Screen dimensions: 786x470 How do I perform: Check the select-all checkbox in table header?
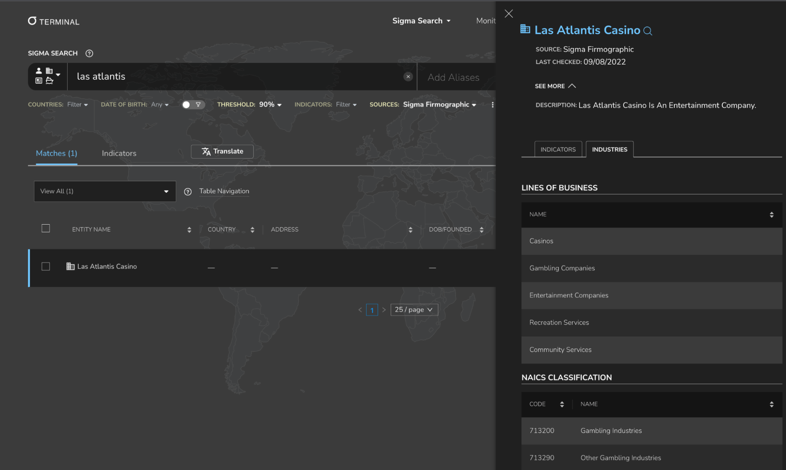[x=46, y=229]
